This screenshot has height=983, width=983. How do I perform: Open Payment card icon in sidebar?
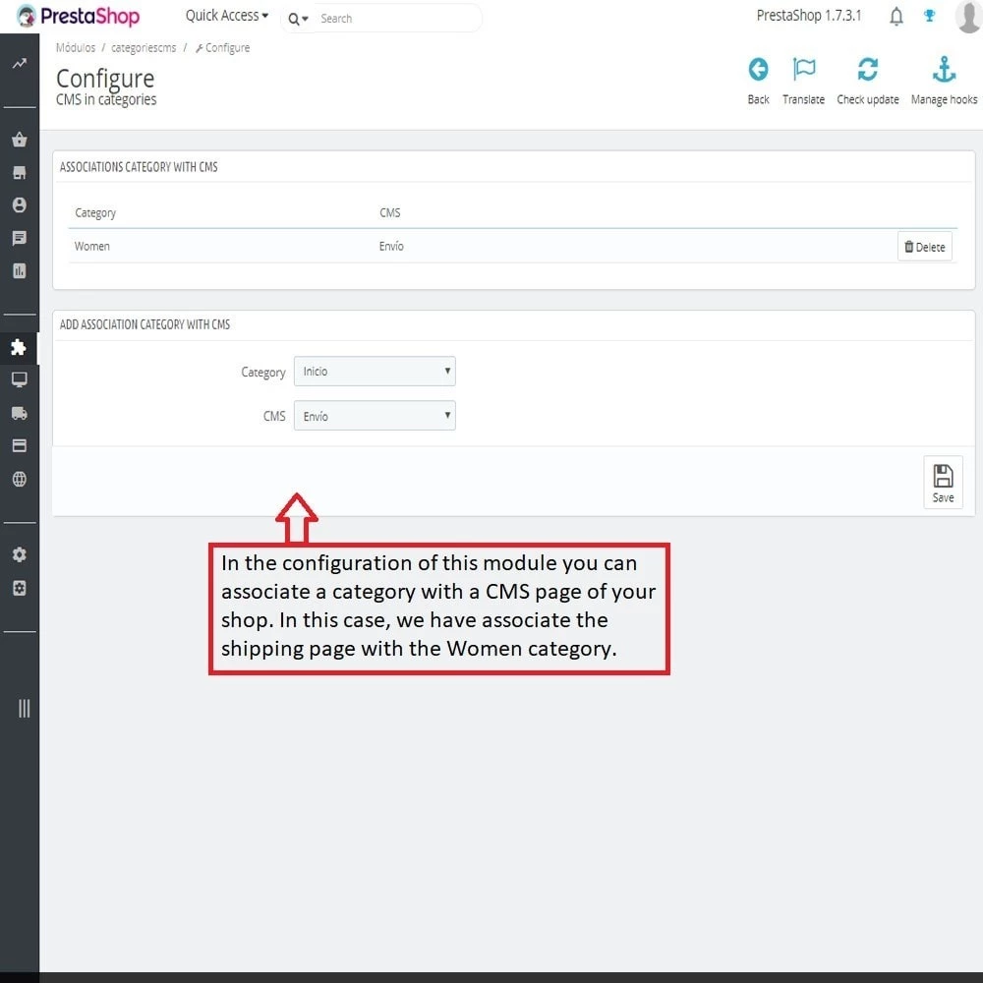[20, 445]
